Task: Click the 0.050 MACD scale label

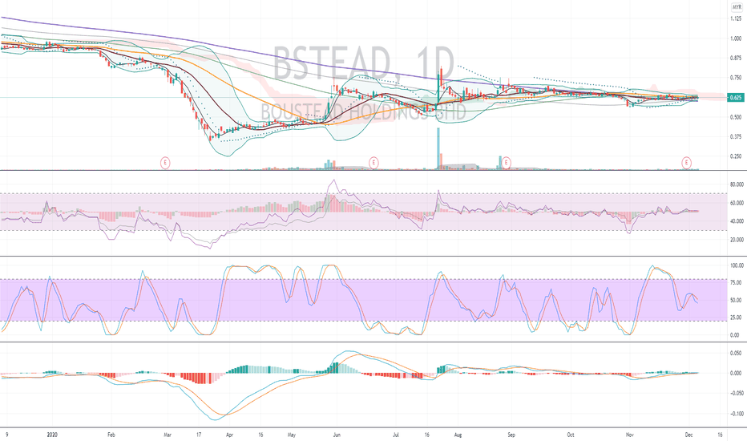Action: point(736,353)
